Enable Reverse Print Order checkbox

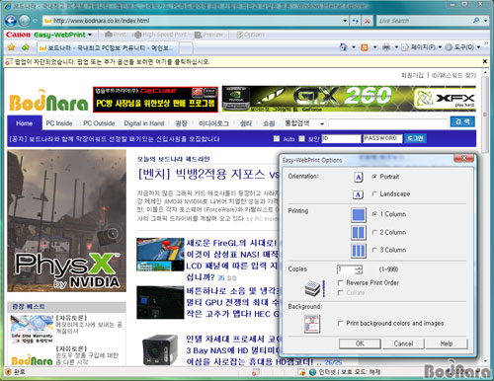pyautogui.click(x=341, y=282)
